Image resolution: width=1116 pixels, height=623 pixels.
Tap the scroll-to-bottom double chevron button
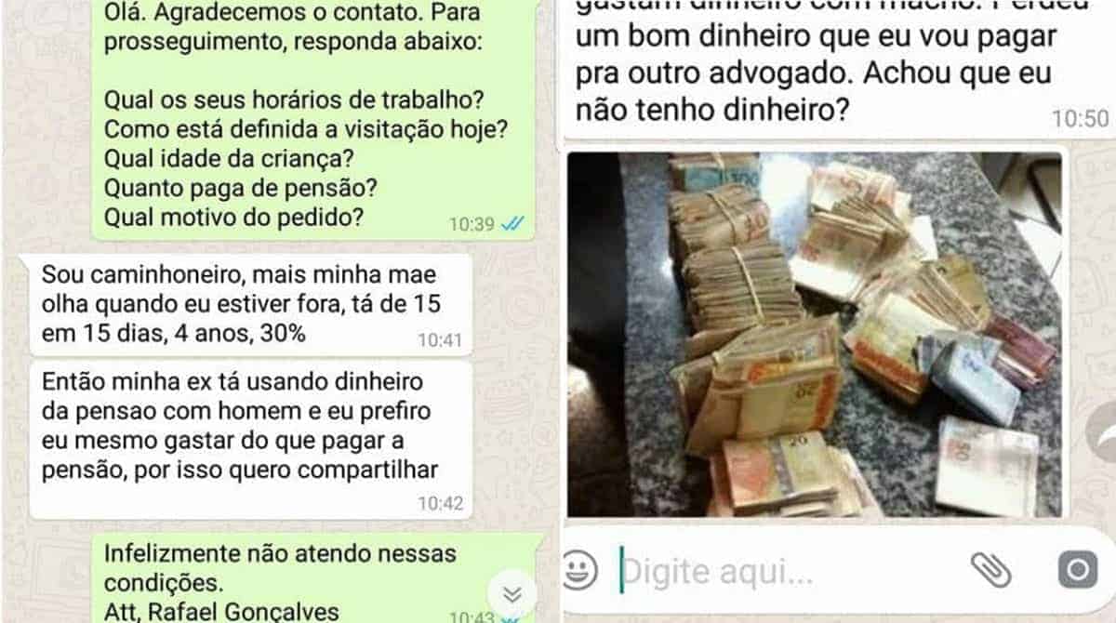coord(511,593)
